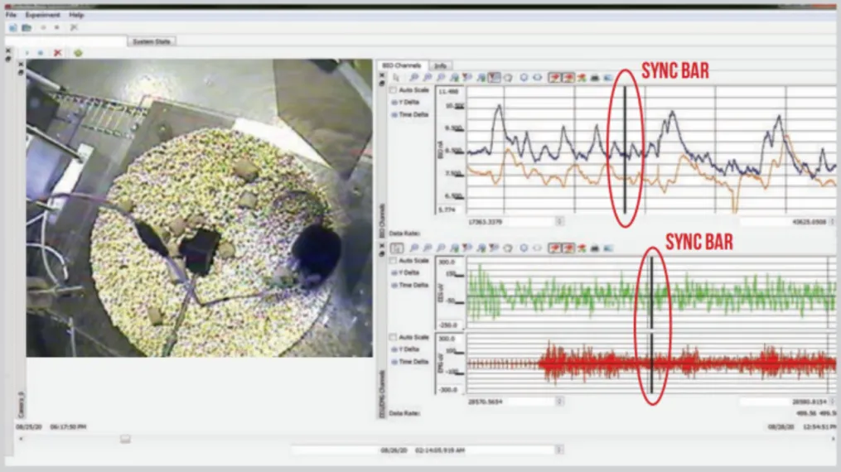Click the EEG start time field 28570.5654

point(511,401)
